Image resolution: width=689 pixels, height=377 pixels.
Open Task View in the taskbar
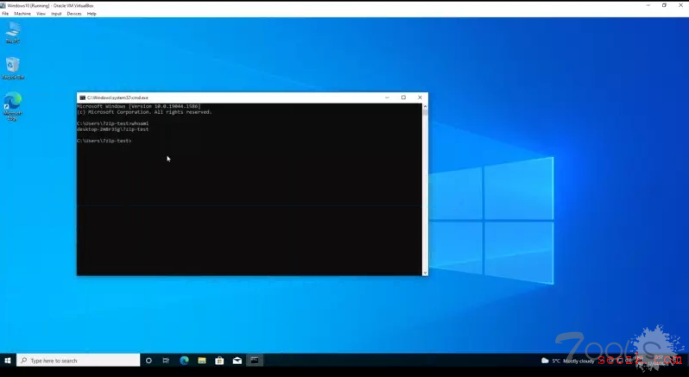coord(166,361)
